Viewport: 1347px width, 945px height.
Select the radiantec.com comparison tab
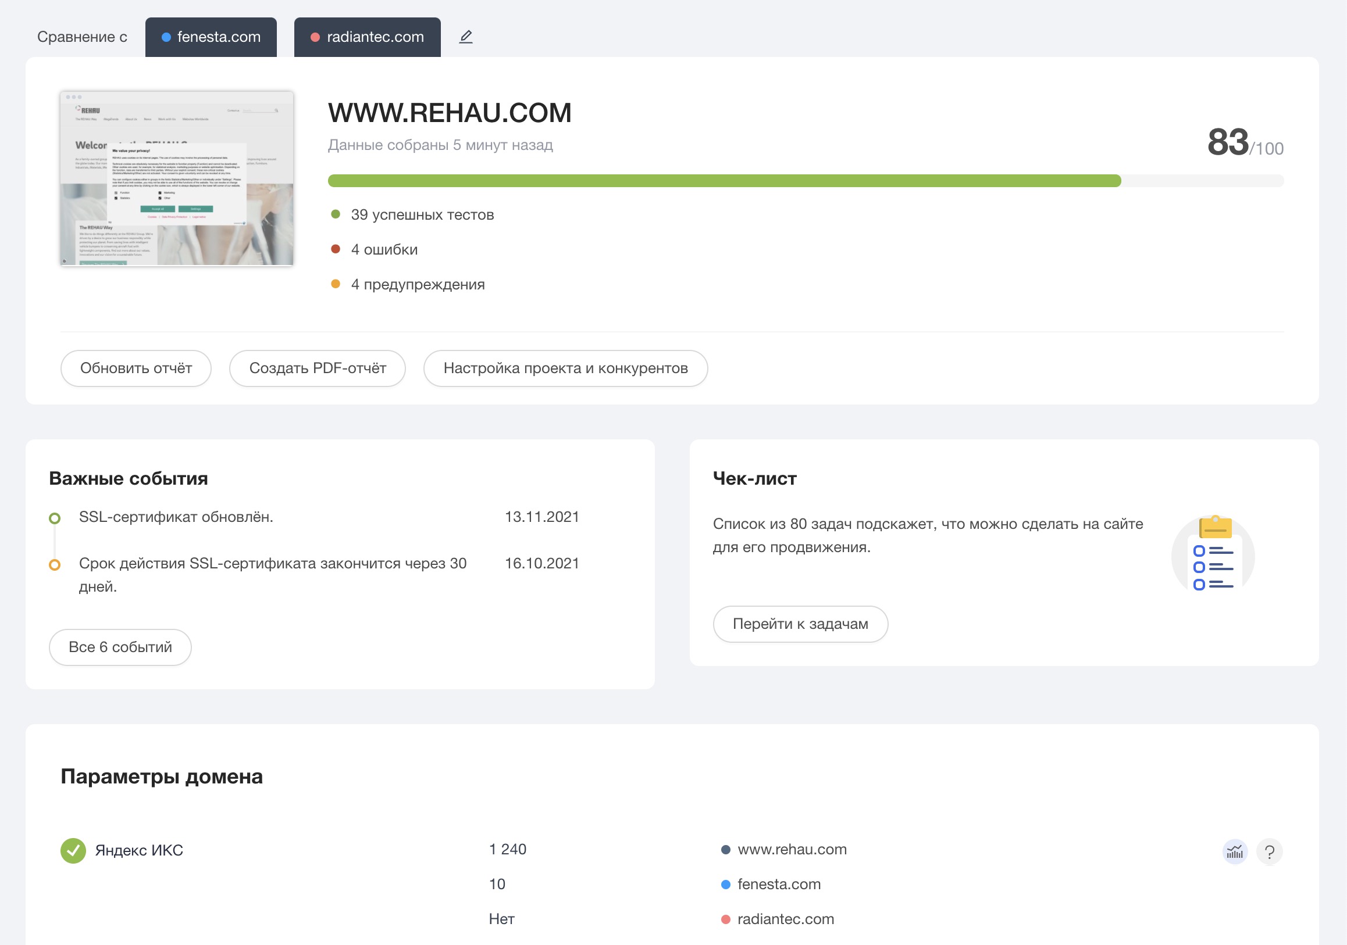coord(366,37)
